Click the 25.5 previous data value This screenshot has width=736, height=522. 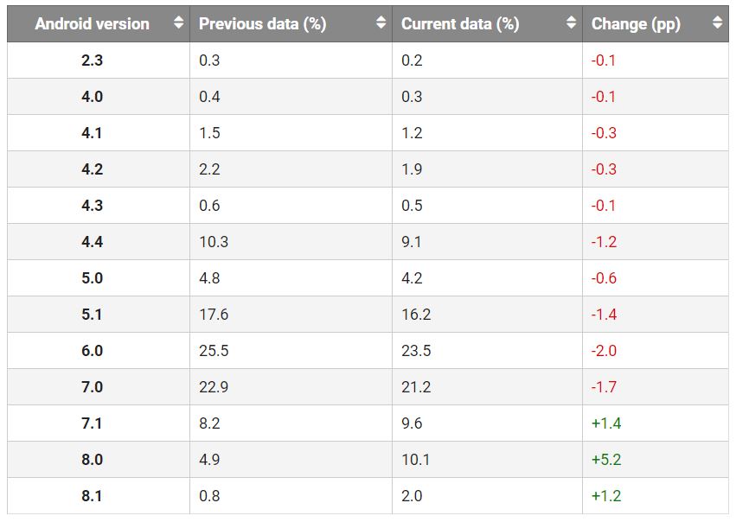click(x=214, y=351)
